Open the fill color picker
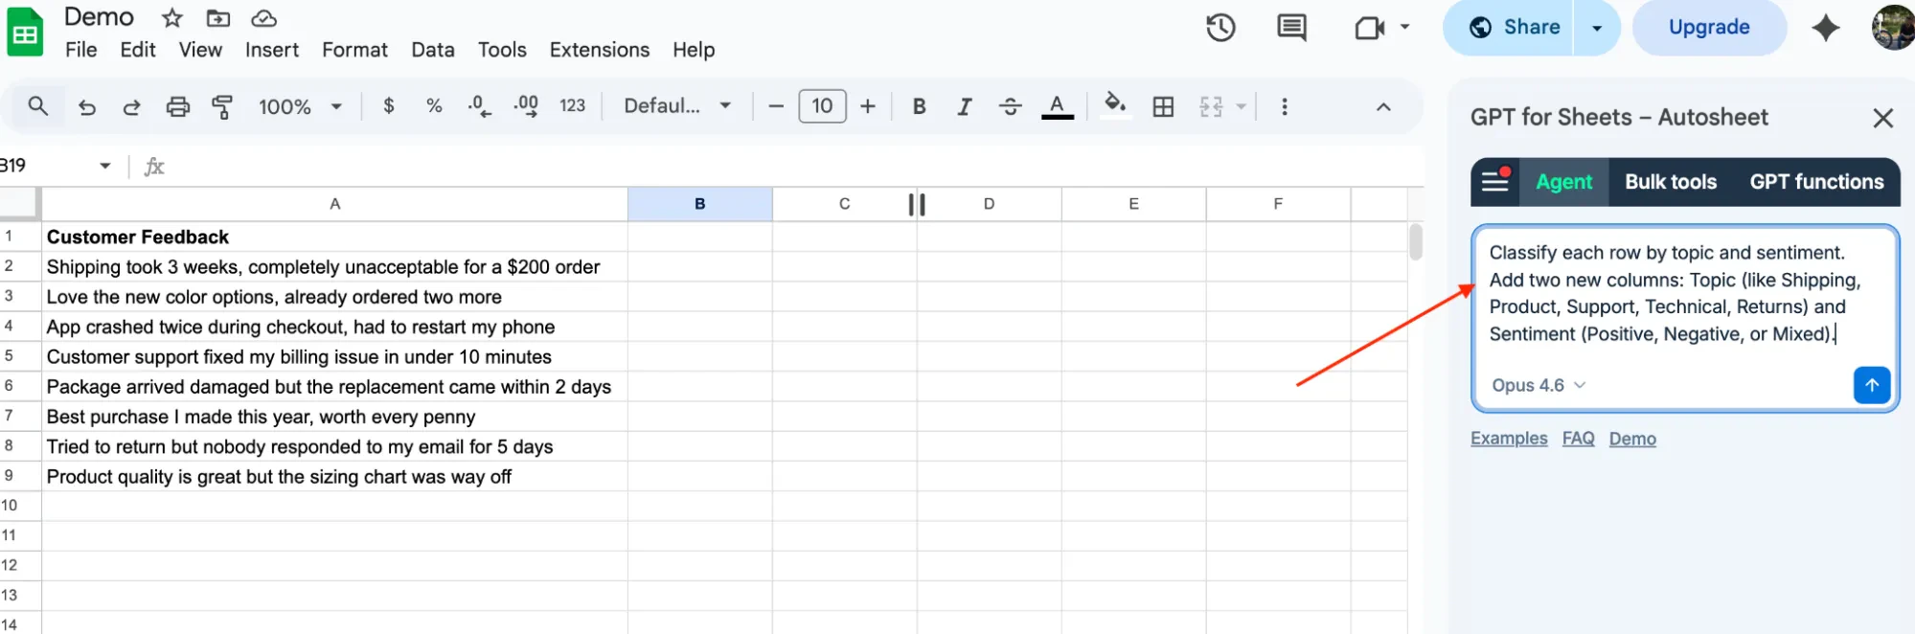 click(1114, 105)
